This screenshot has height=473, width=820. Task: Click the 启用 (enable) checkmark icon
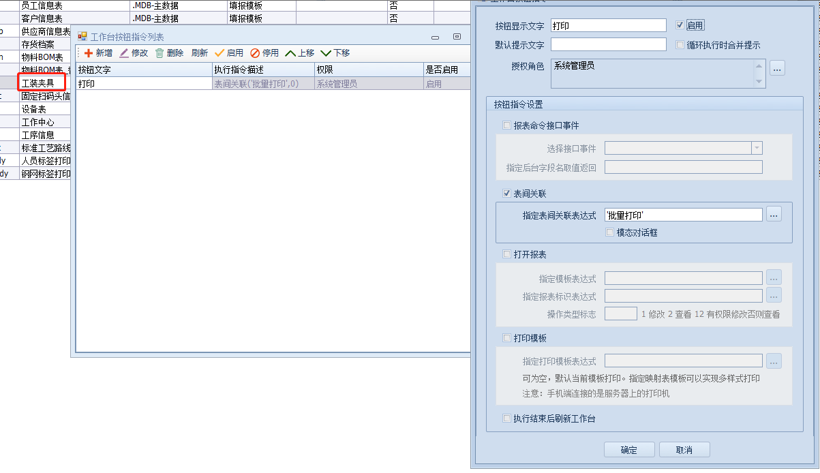(219, 53)
